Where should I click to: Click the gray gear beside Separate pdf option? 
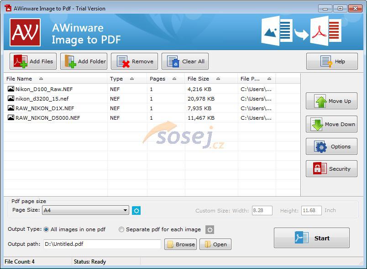[210, 230]
